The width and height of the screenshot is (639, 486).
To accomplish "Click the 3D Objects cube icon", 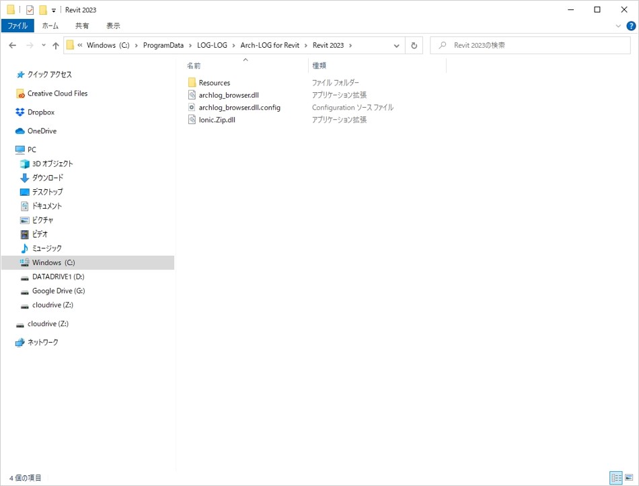I will (25, 164).
